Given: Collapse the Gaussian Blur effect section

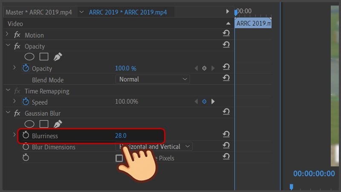Looking at the screenshot, I should point(8,112).
